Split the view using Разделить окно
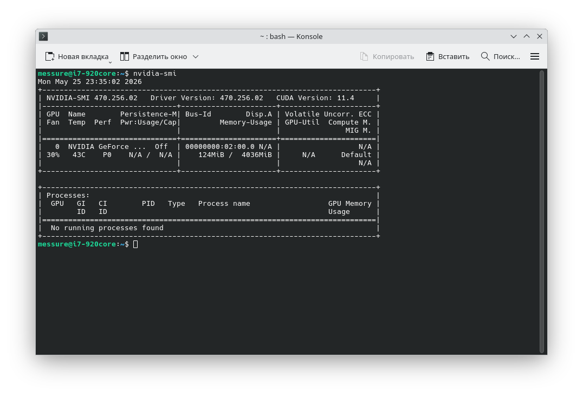 click(x=153, y=56)
